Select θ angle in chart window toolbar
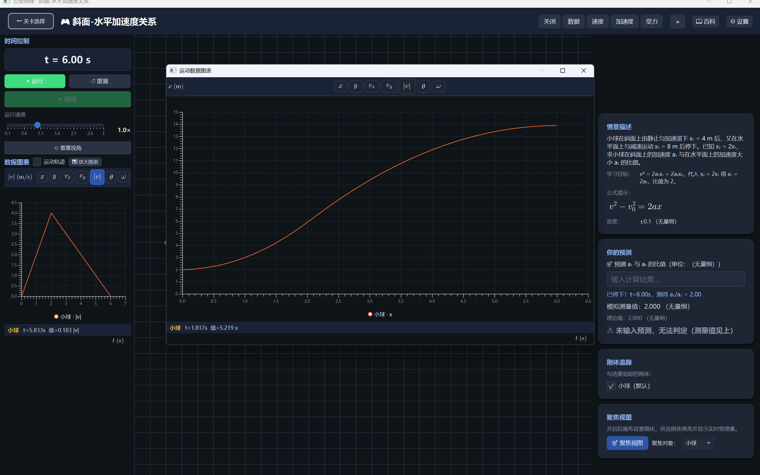This screenshot has height=475, width=760. pos(423,86)
